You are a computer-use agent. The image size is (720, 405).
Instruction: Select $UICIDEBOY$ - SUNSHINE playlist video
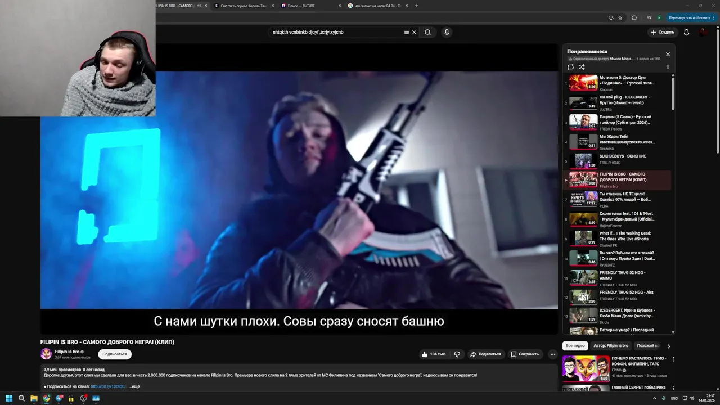(618, 160)
